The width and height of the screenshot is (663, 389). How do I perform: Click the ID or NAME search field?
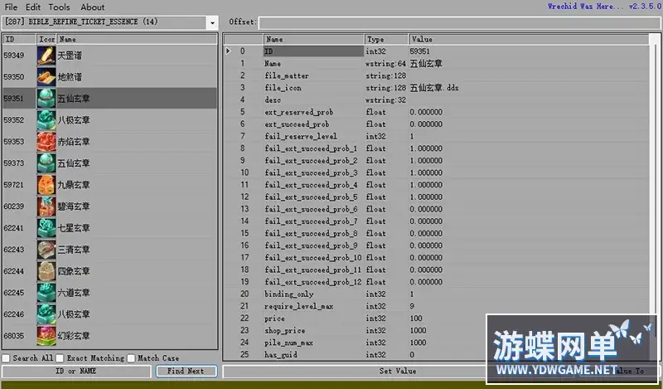[x=76, y=372]
